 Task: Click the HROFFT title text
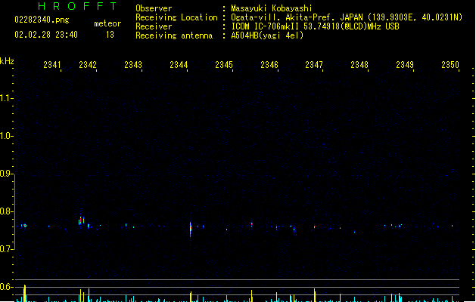coord(78,6)
